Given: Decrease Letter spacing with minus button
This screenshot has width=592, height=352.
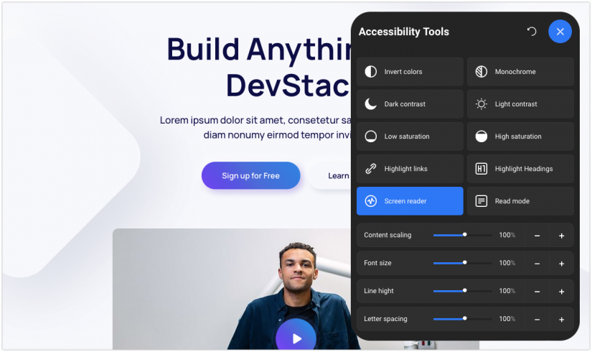Looking at the screenshot, I should pyautogui.click(x=537, y=319).
